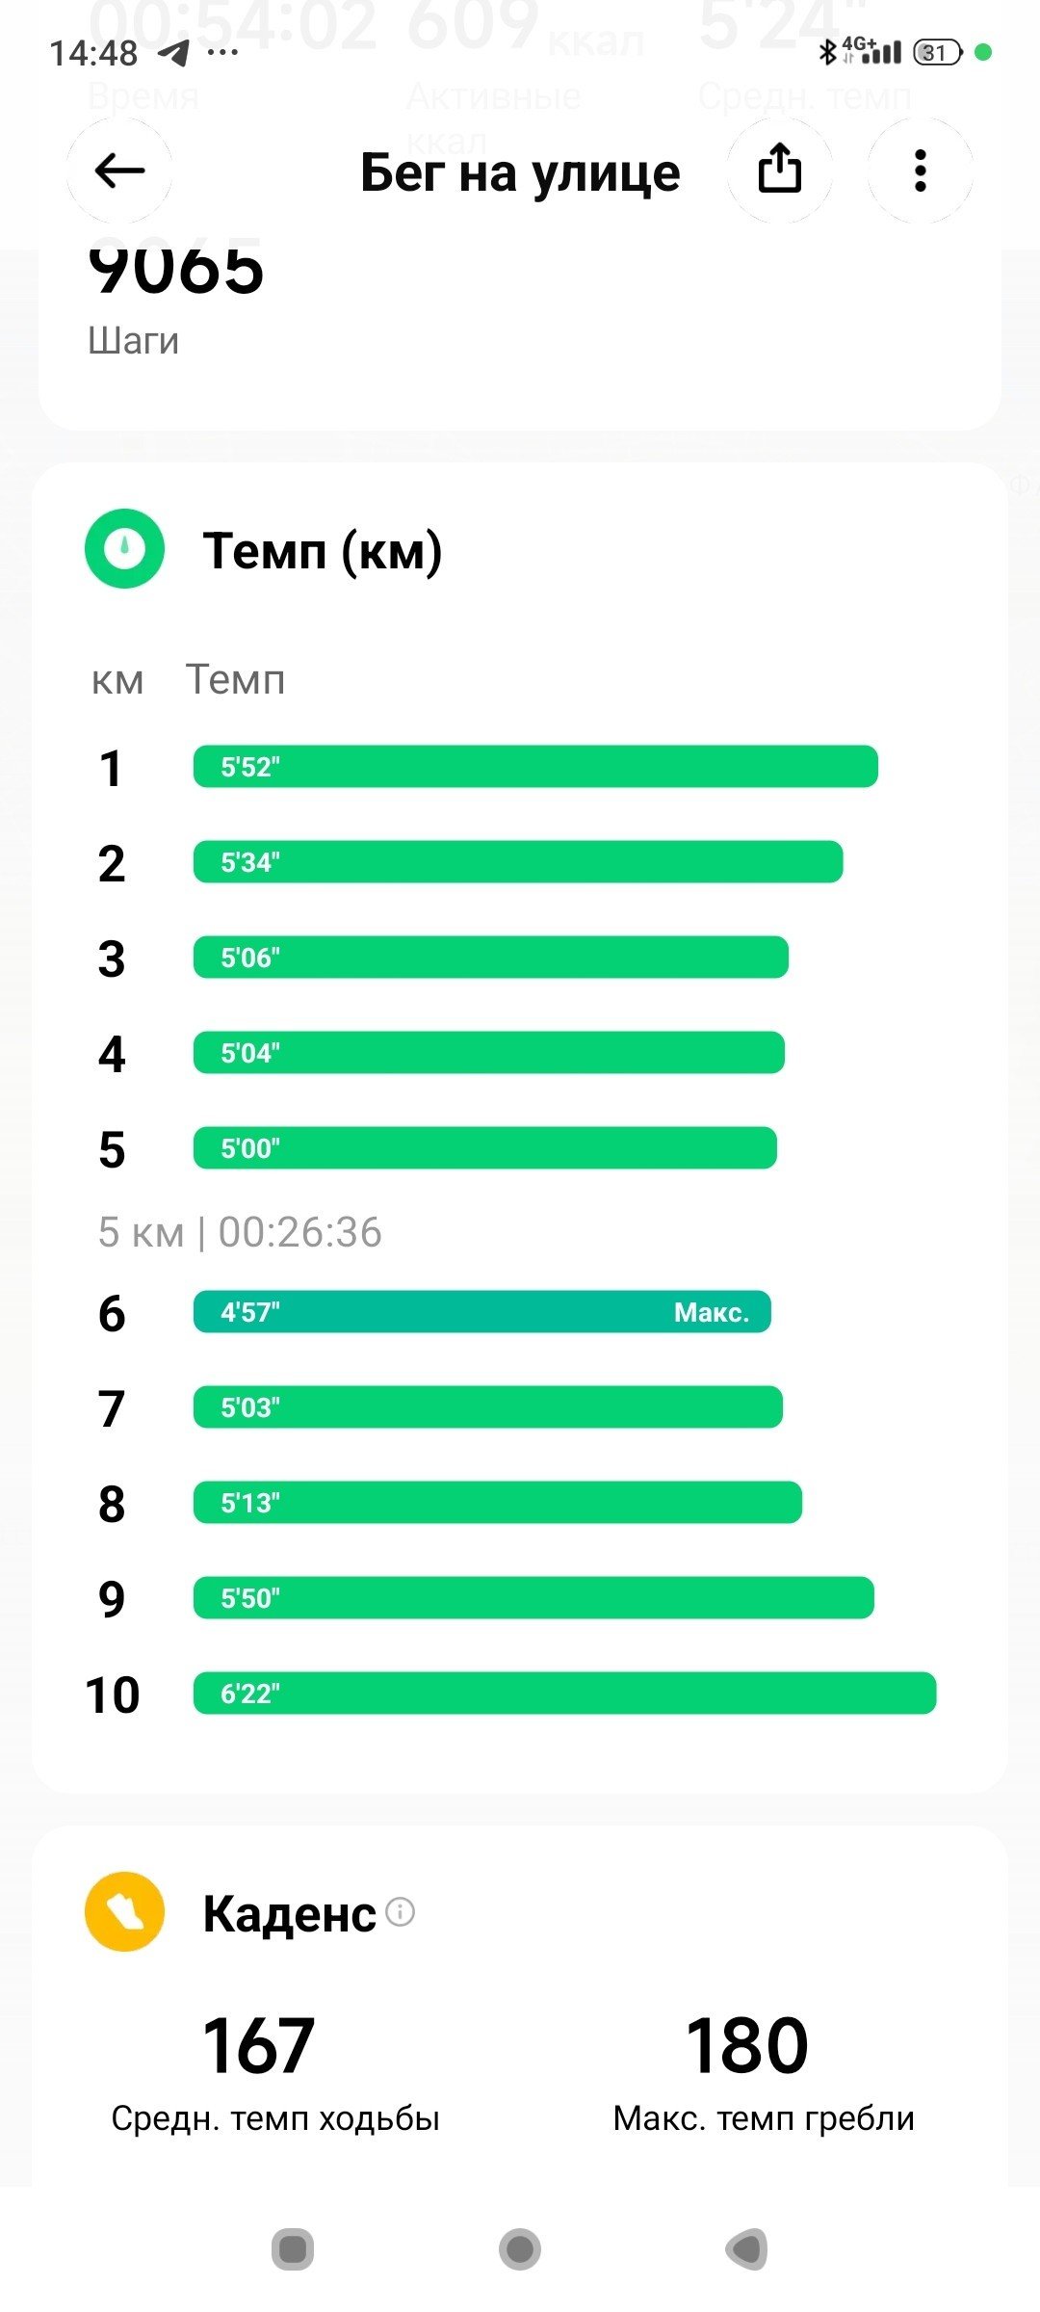Tap the 9065 steps count

(176, 269)
